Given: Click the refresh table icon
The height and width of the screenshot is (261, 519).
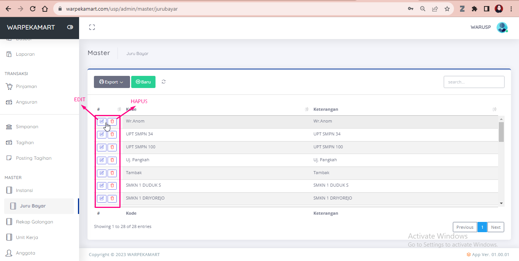Looking at the screenshot, I should tap(163, 82).
